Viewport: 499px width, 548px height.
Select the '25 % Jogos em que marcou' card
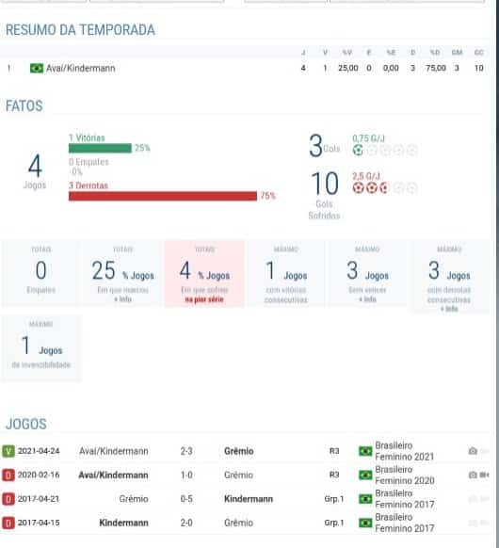point(122,273)
